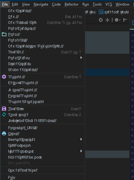The width and height of the screenshot is (134, 180).
Task: Select the "Dmptf!Qspkfdu" entry
Action: 43,64
